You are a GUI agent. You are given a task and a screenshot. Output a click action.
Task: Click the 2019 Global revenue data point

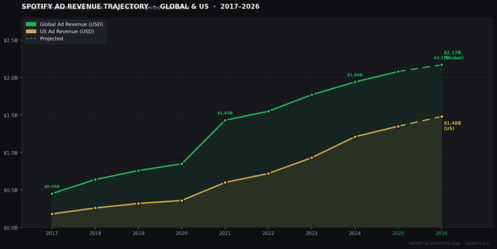pos(138,170)
